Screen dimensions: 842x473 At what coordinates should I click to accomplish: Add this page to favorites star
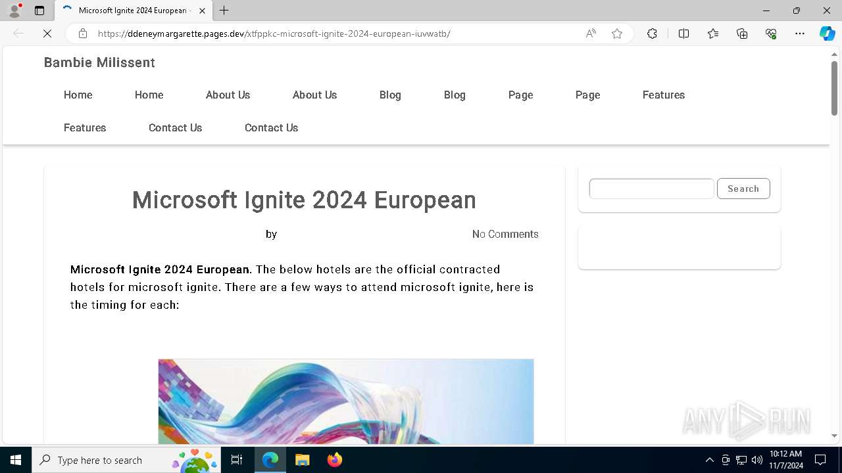click(617, 34)
